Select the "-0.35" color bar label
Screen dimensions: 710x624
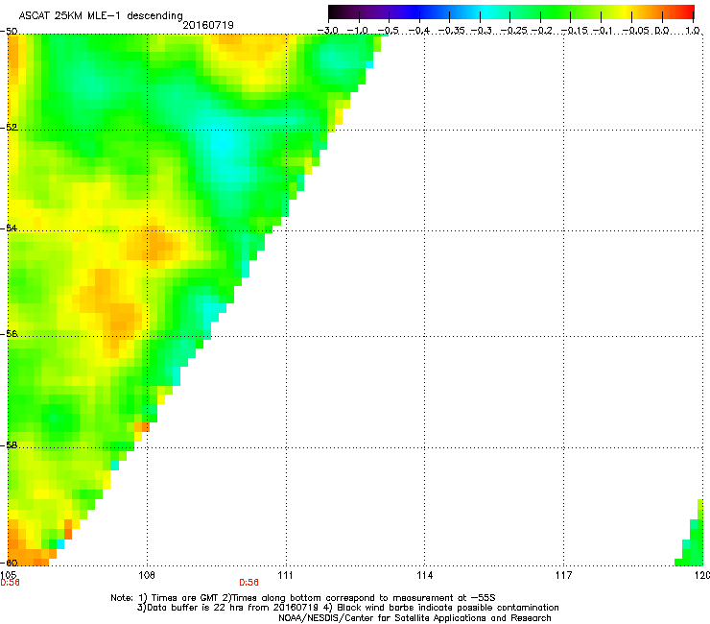click(x=451, y=31)
